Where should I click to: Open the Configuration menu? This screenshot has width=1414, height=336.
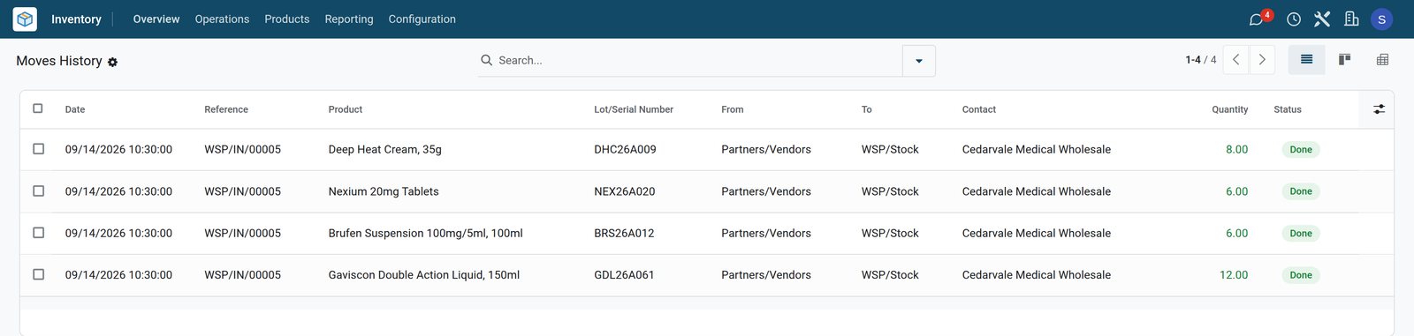[x=422, y=19]
